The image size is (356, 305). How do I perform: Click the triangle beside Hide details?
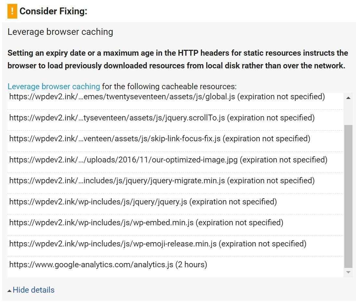point(9,291)
